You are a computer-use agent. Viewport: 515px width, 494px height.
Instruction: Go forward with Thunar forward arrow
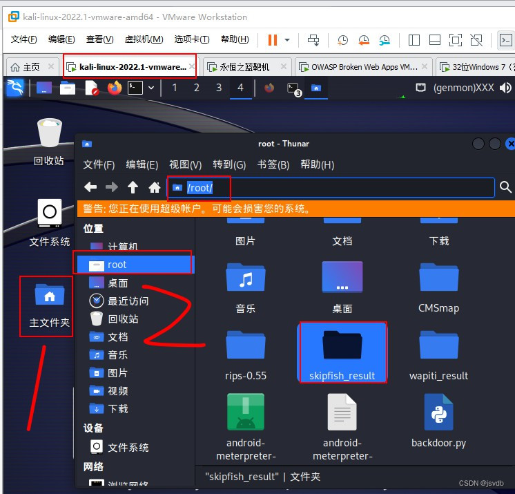(112, 187)
